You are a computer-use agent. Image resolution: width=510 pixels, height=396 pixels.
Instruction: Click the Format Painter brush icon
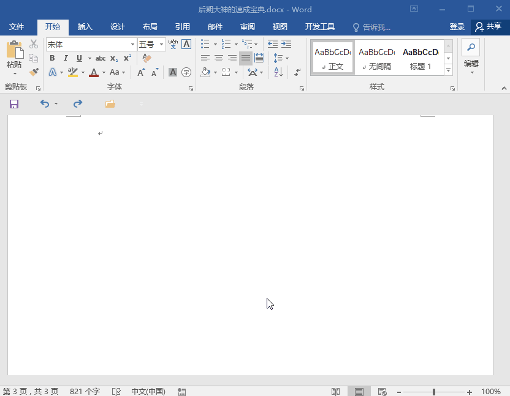[34, 72]
